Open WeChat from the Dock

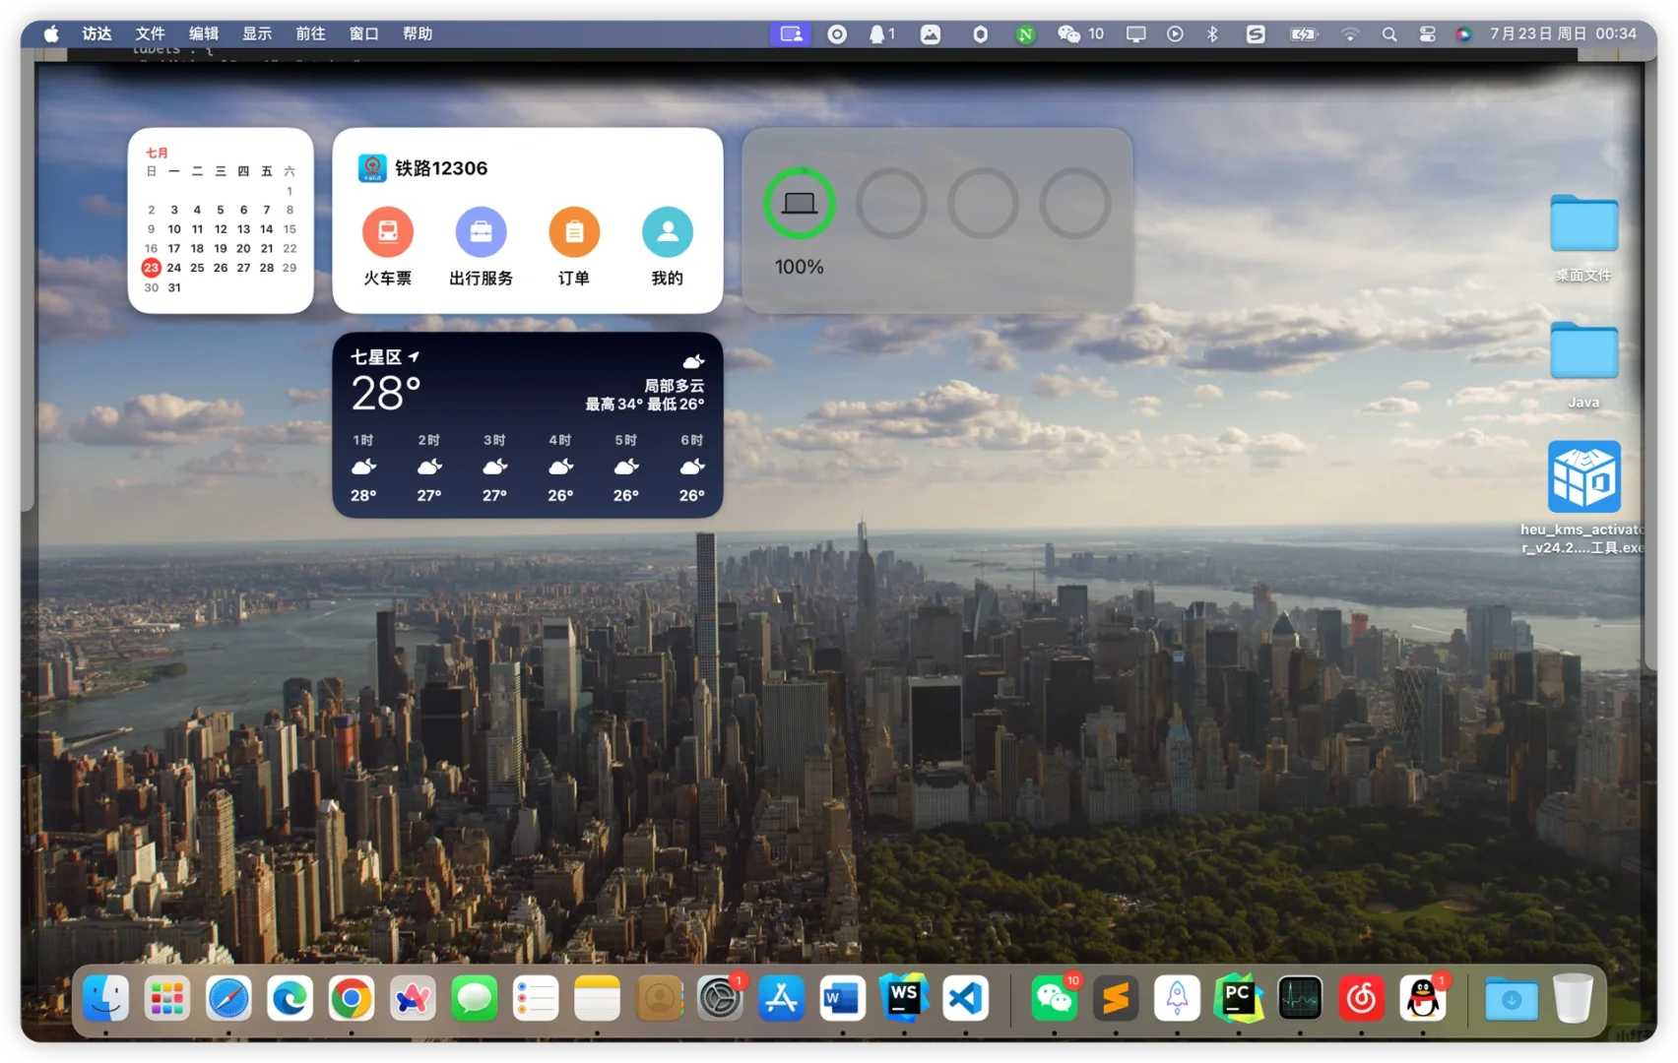pos(1055,999)
